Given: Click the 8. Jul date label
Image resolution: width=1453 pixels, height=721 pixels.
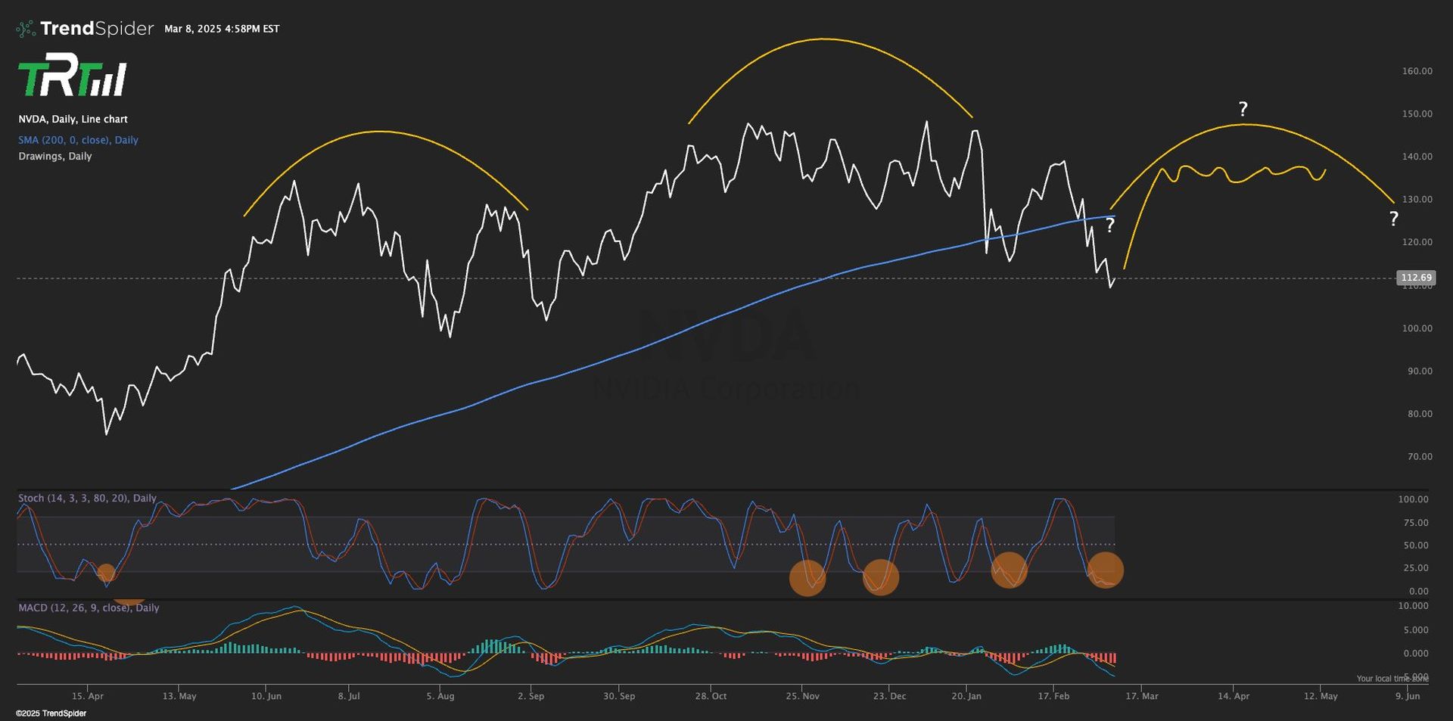Looking at the screenshot, I should click(349, 696).
